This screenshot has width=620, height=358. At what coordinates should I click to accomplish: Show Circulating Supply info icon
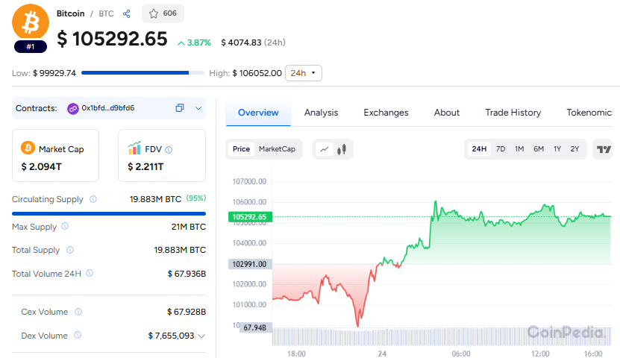pyautogui.click(x=93, y=199)
